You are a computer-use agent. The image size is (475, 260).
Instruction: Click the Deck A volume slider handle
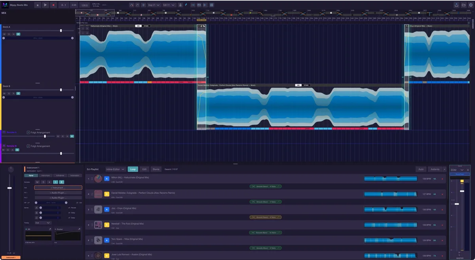(x=61, y=30)
